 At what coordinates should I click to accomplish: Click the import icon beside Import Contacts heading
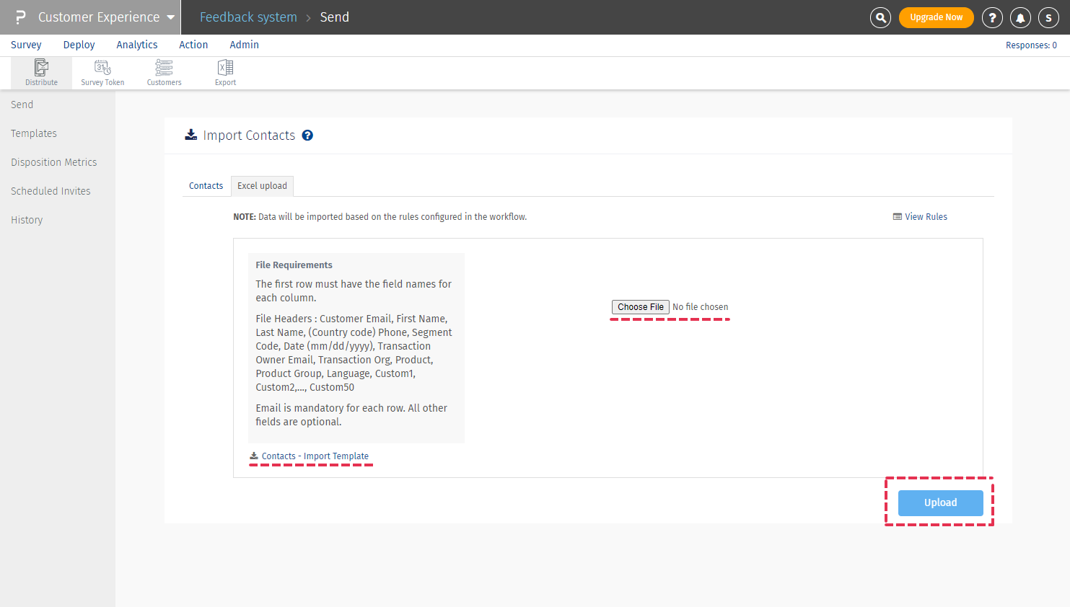191,135
